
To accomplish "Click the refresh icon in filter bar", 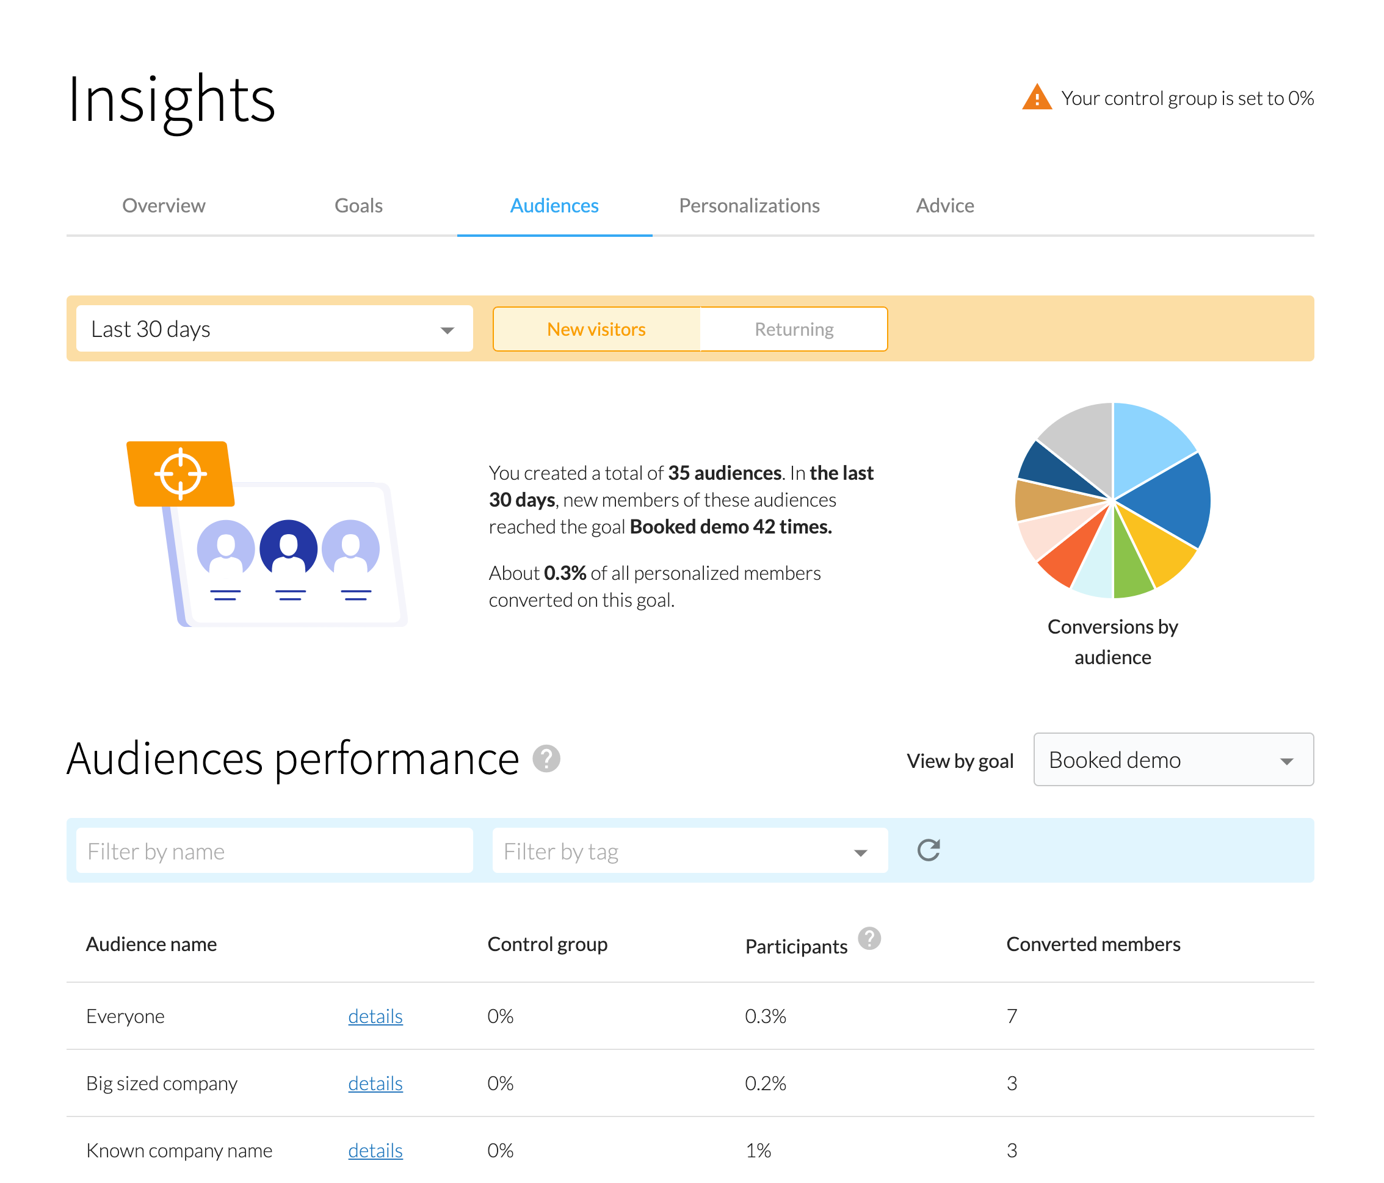I will click(928, 850).
